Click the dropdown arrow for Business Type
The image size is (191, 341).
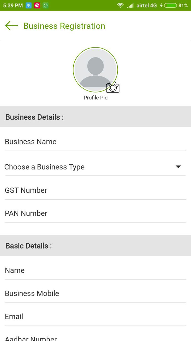point(178,167)
